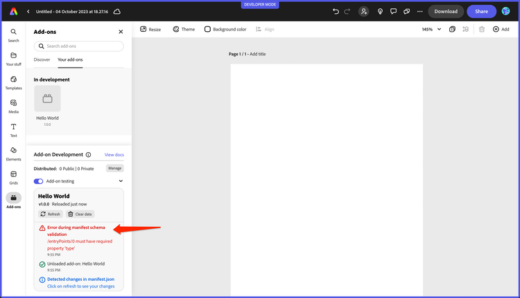Select the Your add-ons tab

click(70, 59)
